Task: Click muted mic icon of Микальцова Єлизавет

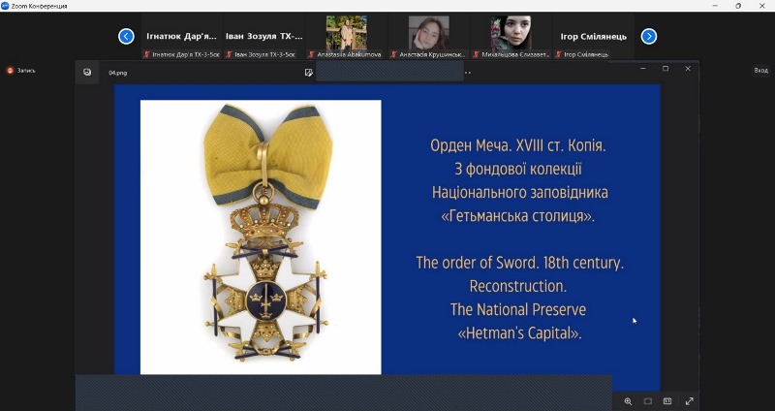Action: [x=476, y=54]
